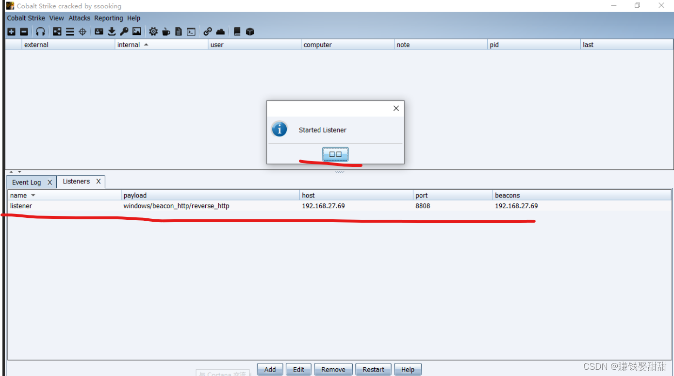This screenshot has height=376, width=674.
Task: Click the blue info icon in the dialog
Action: click(279, 130)
